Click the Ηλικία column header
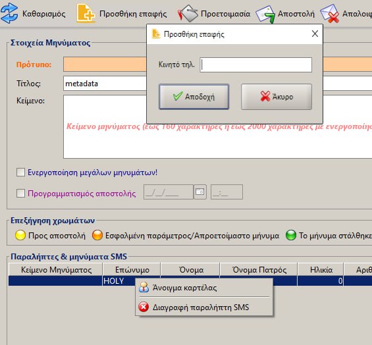This screenshot has height=345, width=372. pos(321,270)
